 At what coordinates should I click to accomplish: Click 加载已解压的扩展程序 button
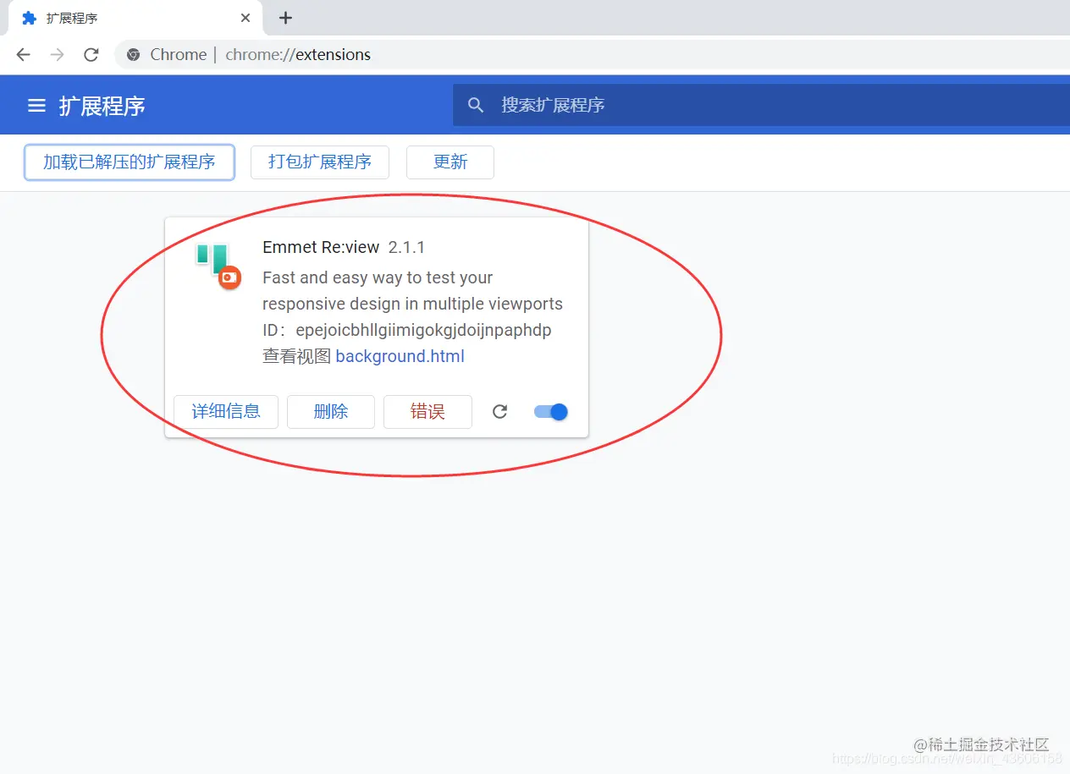(x=129, y=162)
